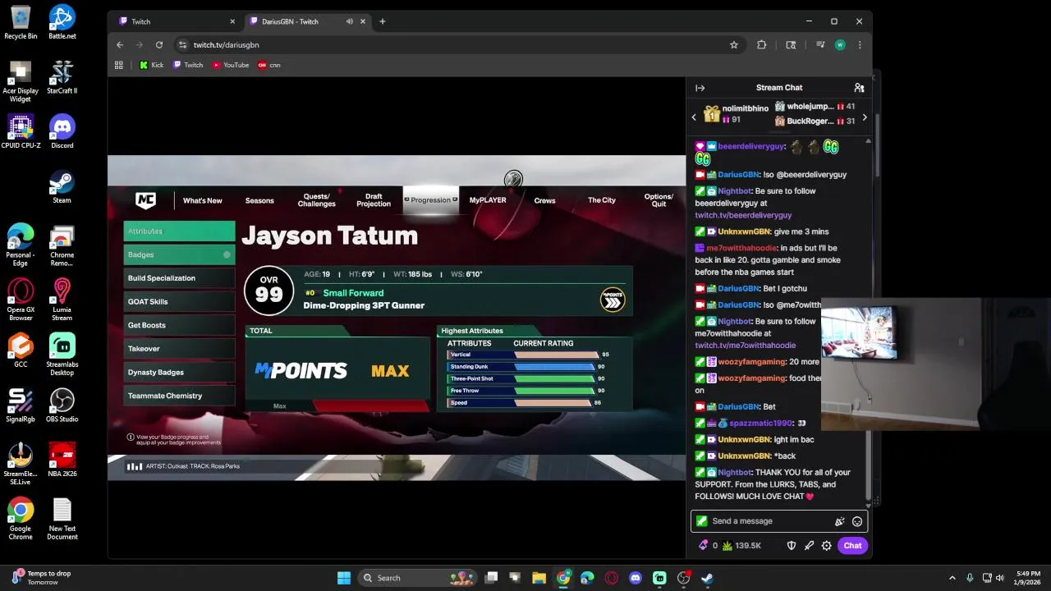Switch to the first Twitch browser tab

pyautogui.click(x=177, y=21)
